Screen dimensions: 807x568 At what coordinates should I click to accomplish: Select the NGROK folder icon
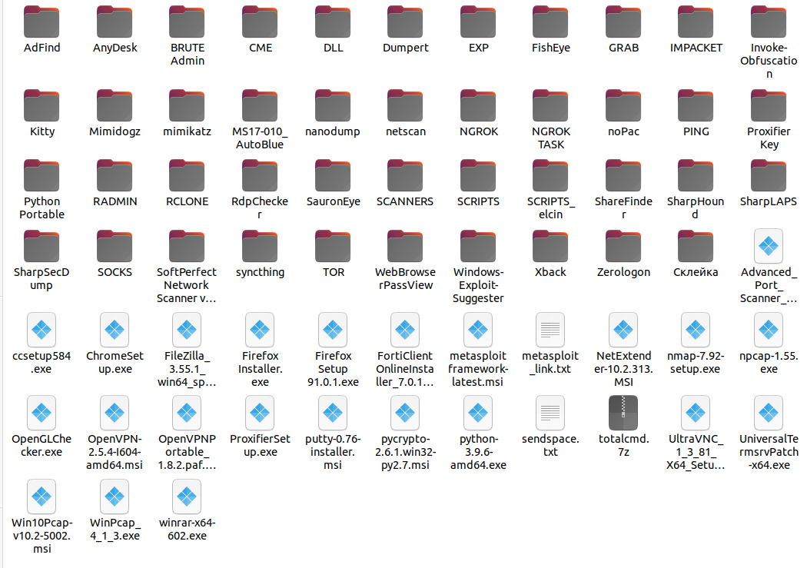(x=478, y=106)
